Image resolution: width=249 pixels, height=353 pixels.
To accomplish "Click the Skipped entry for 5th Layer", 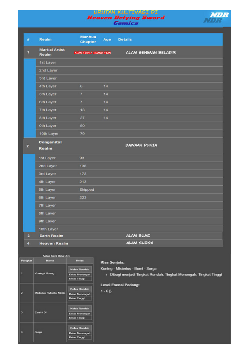I will pos(86,190).
